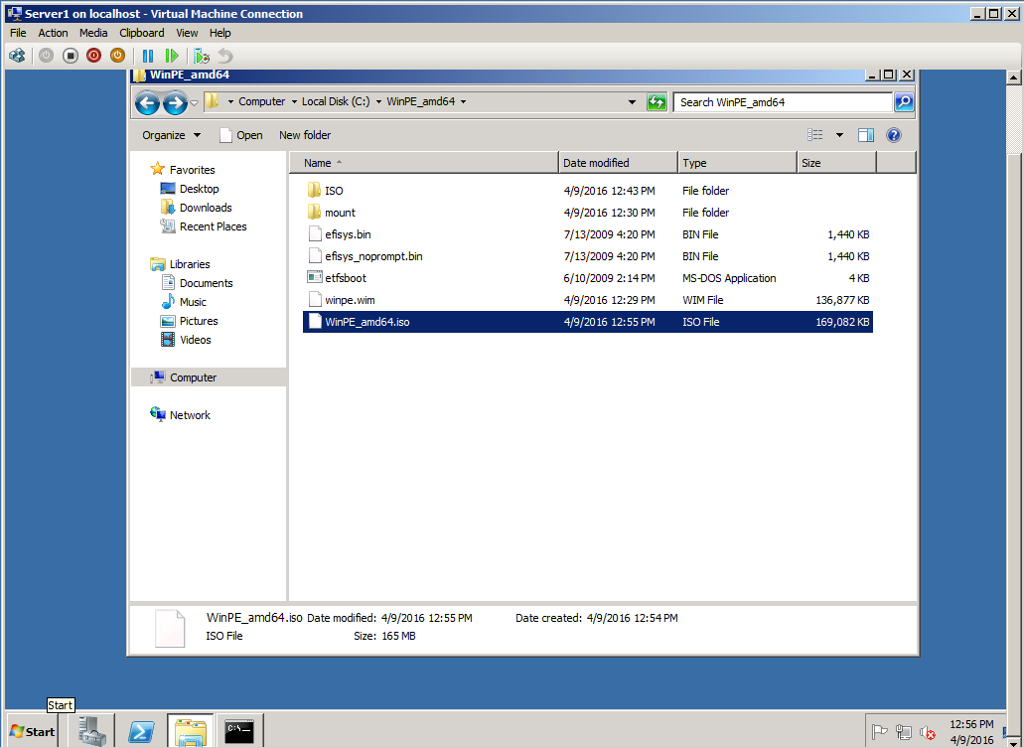The width and height of the screenshot is (1024, 748).
Task: Open the Action menu
Action: pos(53,33)
